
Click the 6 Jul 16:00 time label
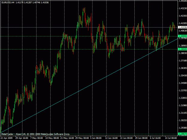point(155,138)
